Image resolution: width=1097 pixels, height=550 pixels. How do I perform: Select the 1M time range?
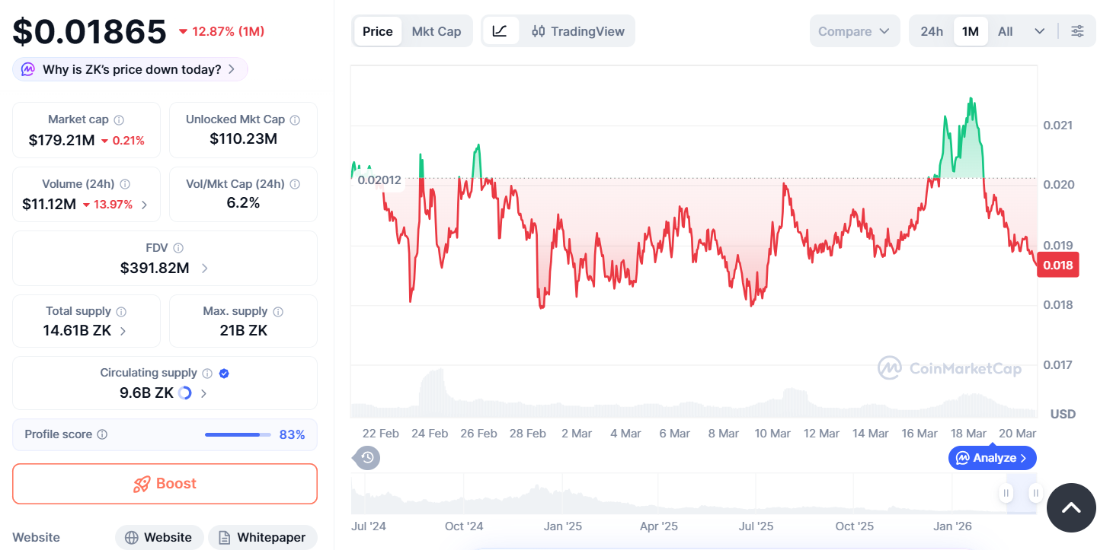[x=970, y=31]
